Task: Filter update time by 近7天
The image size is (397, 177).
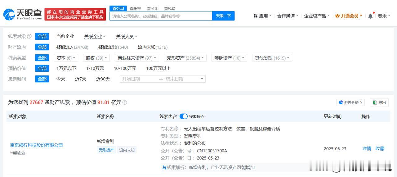Action: pos(81,79)
